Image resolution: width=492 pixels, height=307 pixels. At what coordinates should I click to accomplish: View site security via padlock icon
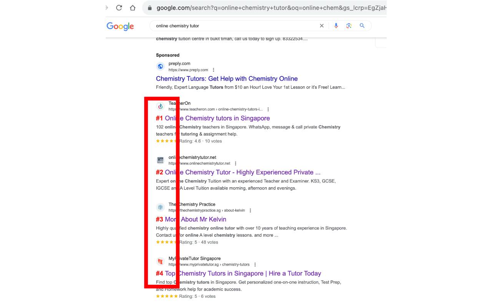tap(150, 7)
